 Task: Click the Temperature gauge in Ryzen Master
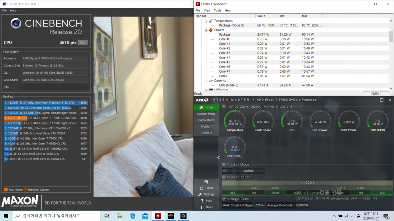click(x=235, y=121)
